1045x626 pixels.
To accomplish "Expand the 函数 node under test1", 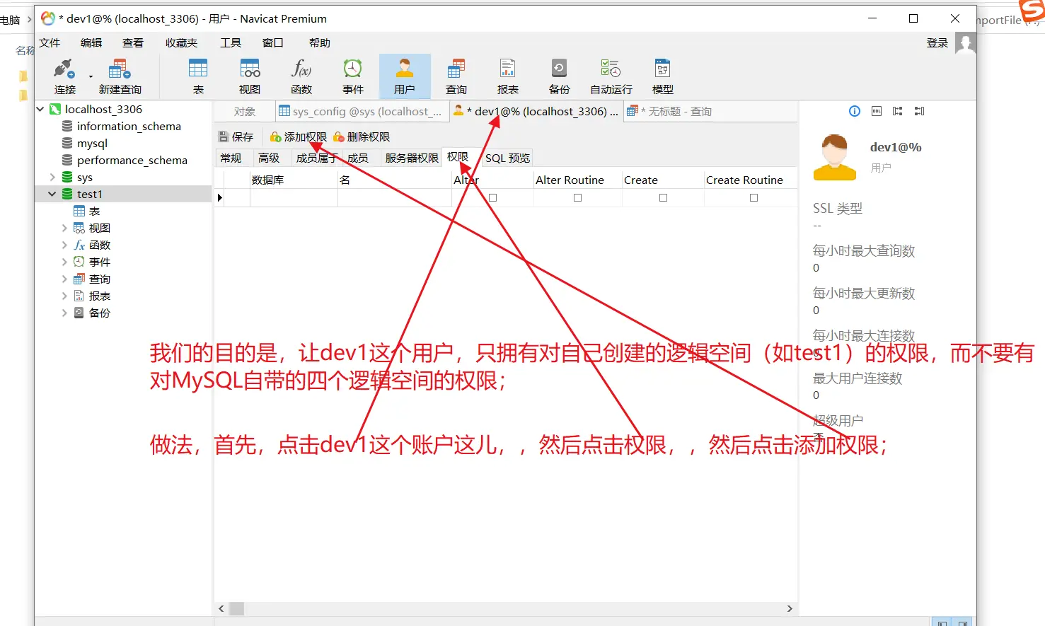I will pyautogui.click(x=64, y=245).
